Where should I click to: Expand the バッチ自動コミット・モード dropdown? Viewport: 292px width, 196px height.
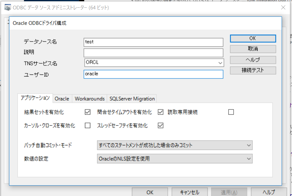pyautogui.click(x=175, y=145)
